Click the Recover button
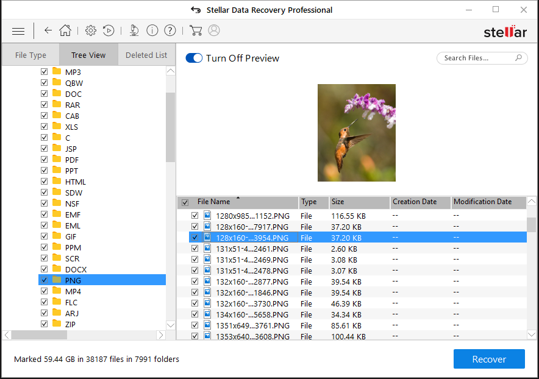 (489, 359)
